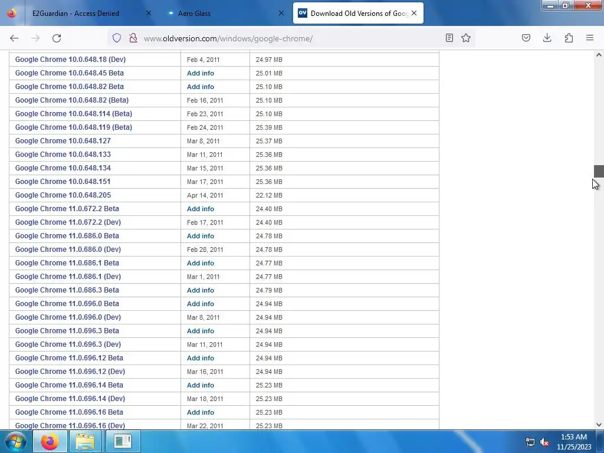The width and height of the screenshot is (604, 453).
Task: Open Google Chrome 10.0.648.127 link
Action: tap(63, 140)
